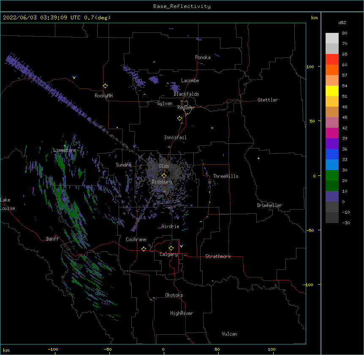Select the magenta 42 dBZ legend swatch
364x355 pixels.
tap(332, 133)
